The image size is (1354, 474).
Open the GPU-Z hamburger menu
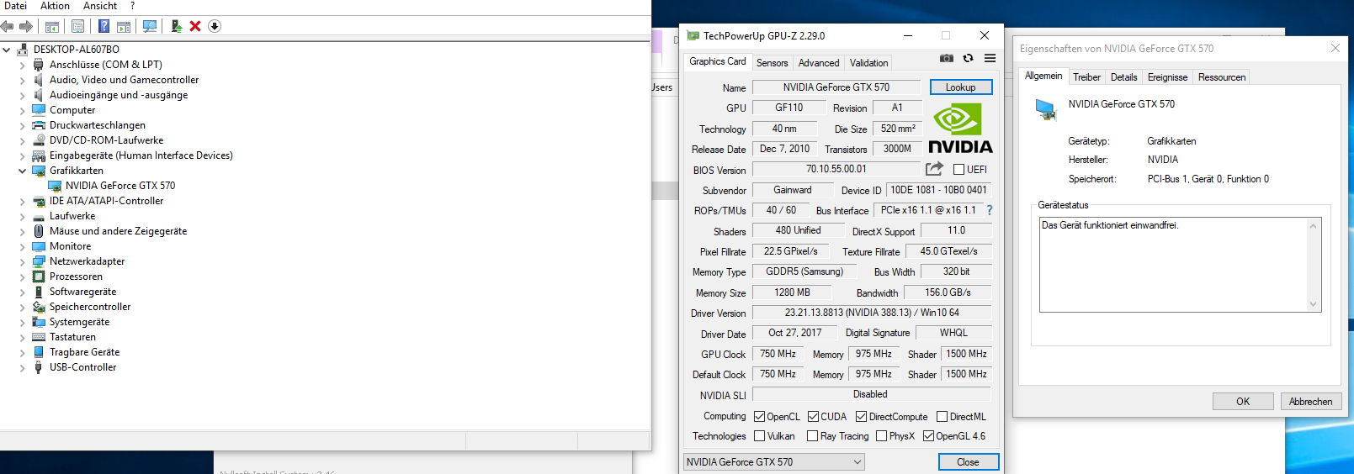[x=990, y=58]
